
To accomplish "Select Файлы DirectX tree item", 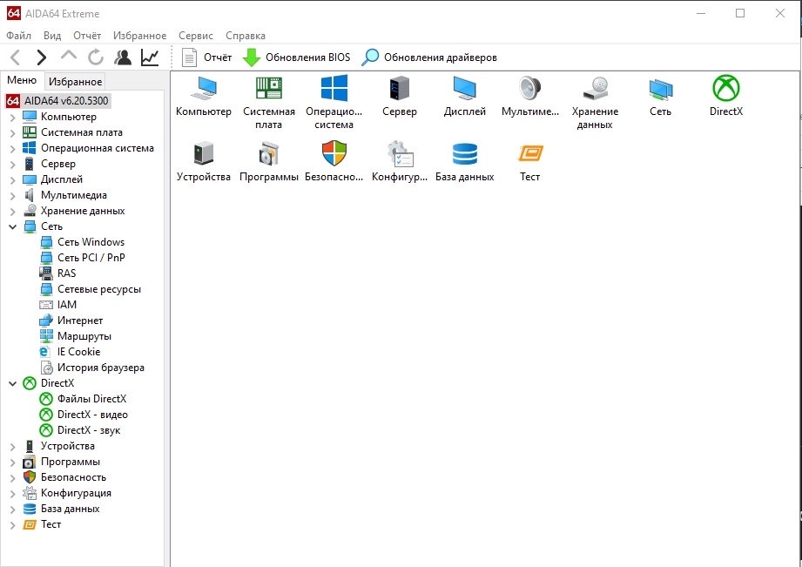I will click(84, 399).
